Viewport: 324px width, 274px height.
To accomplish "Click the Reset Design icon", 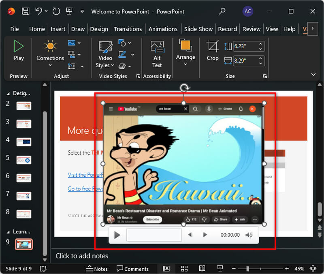I will coord(72,66).
